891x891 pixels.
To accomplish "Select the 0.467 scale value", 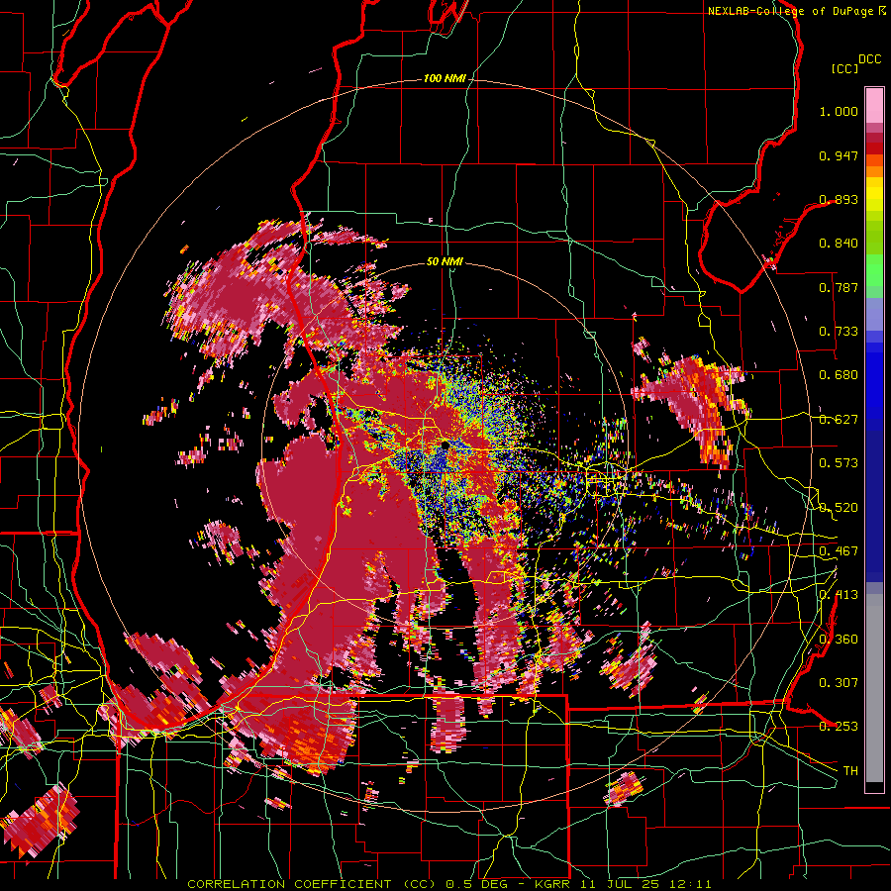I will [x=839, y=551].
